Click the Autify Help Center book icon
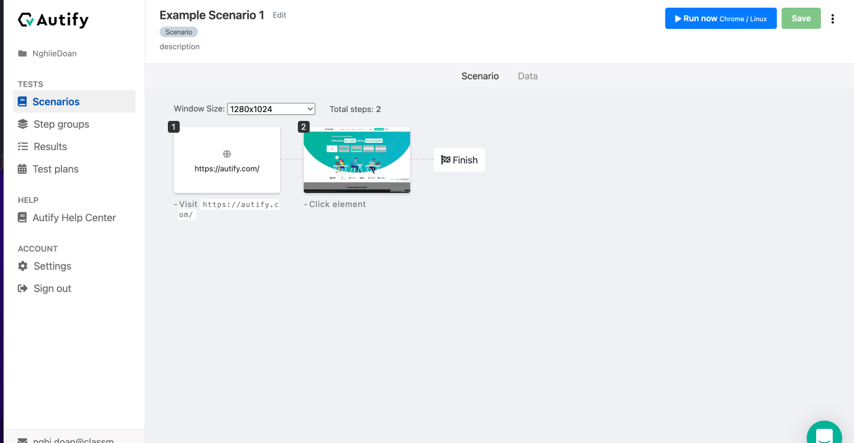 tap(22, 218)
